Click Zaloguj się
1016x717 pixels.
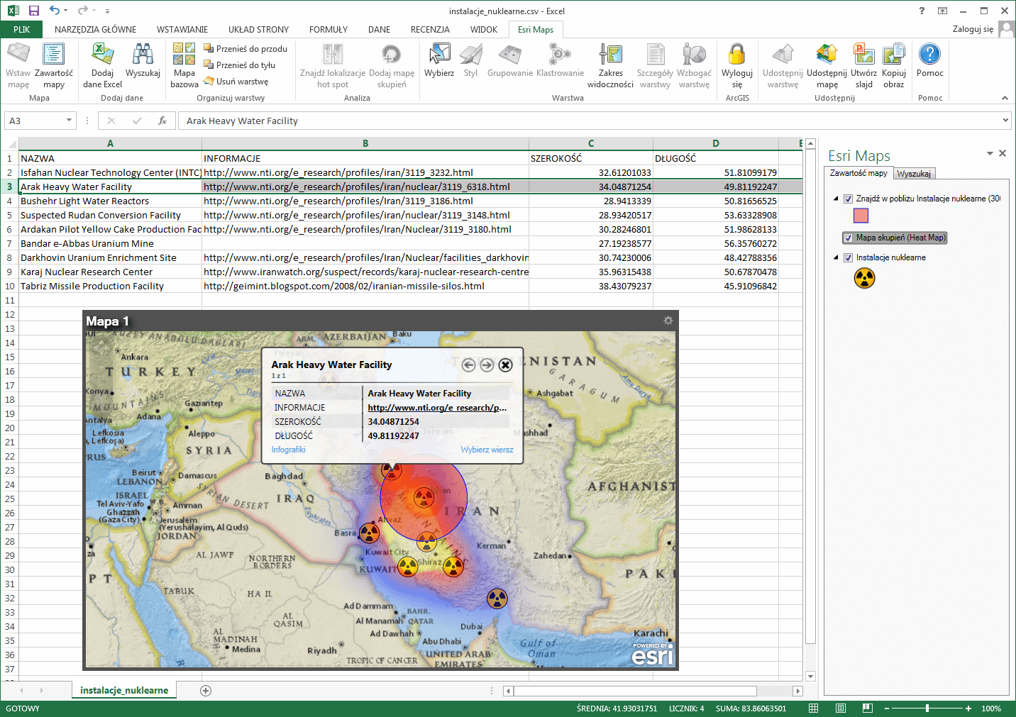(973, 29)
